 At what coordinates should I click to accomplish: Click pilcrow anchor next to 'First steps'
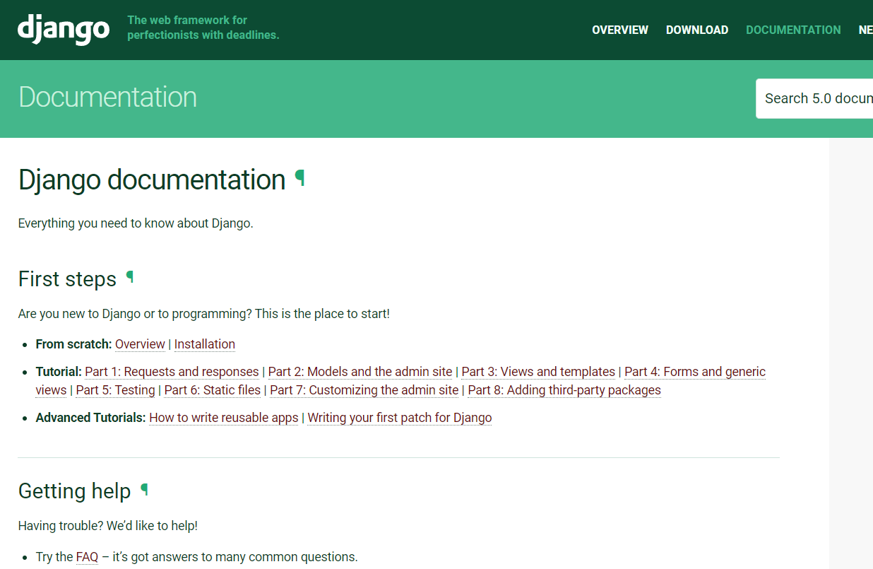(x=130, y=277)
